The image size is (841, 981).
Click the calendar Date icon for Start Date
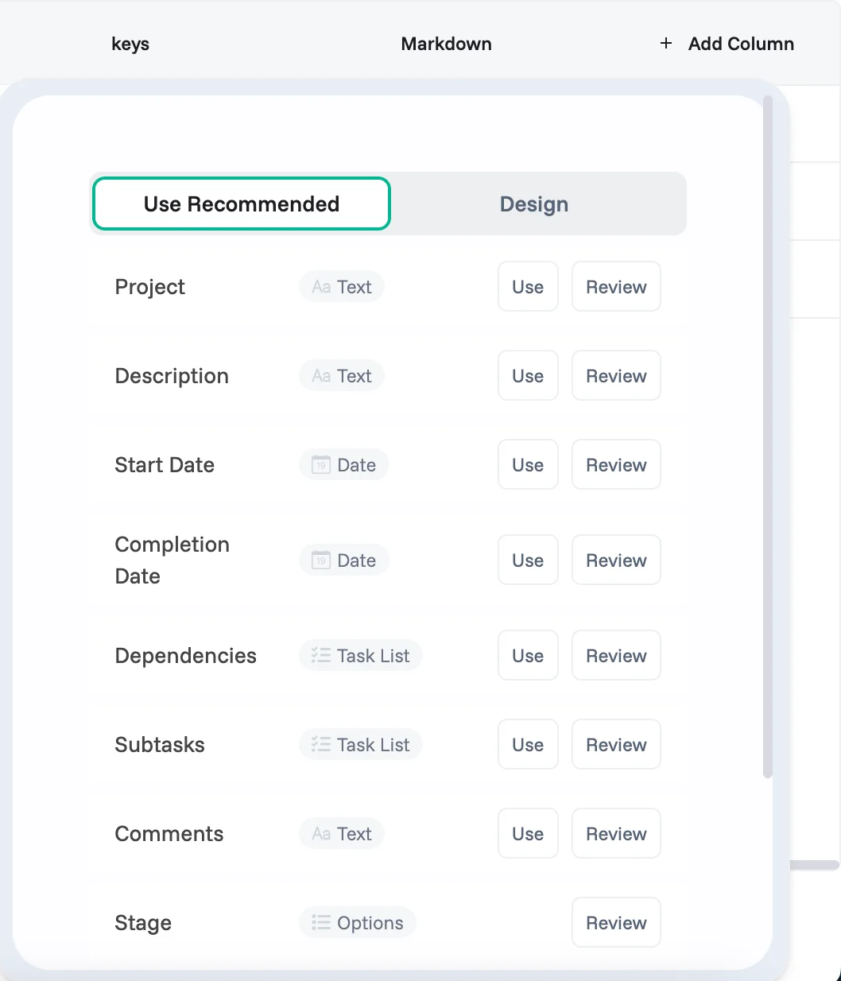[321, 465]
